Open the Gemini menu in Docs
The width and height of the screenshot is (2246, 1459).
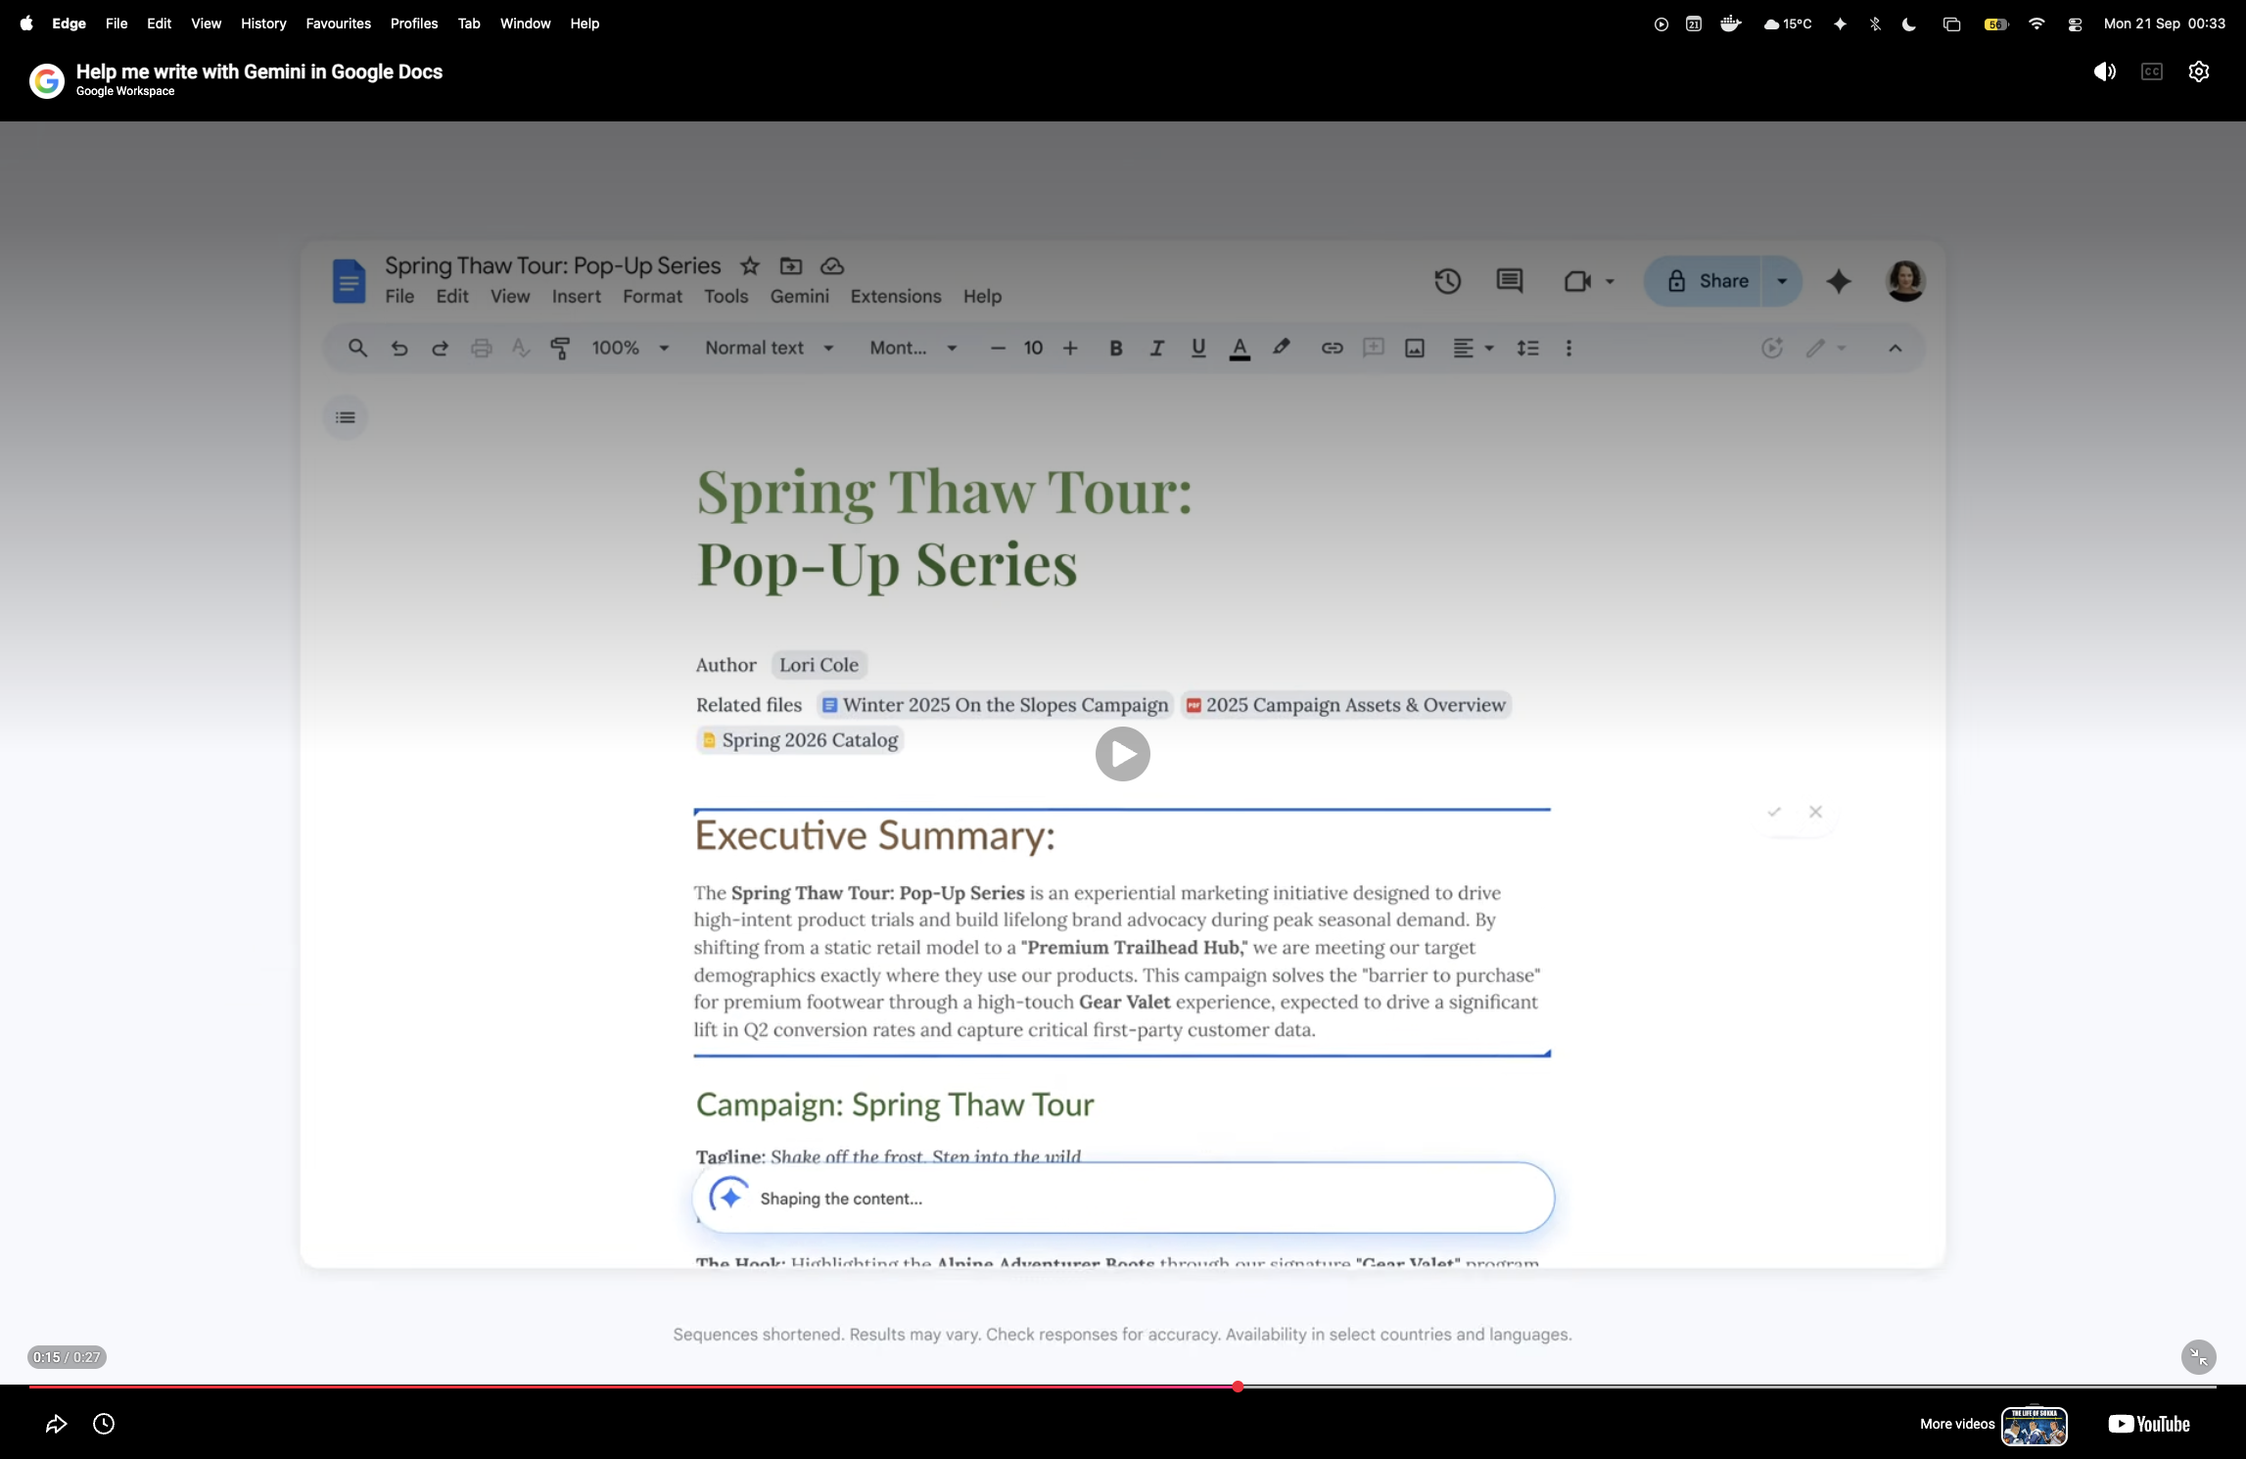pyautogui.click(x=800, y=296)
